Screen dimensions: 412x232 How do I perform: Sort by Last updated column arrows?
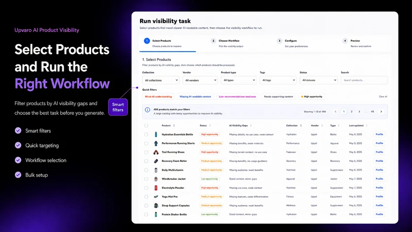coord(367,125)
